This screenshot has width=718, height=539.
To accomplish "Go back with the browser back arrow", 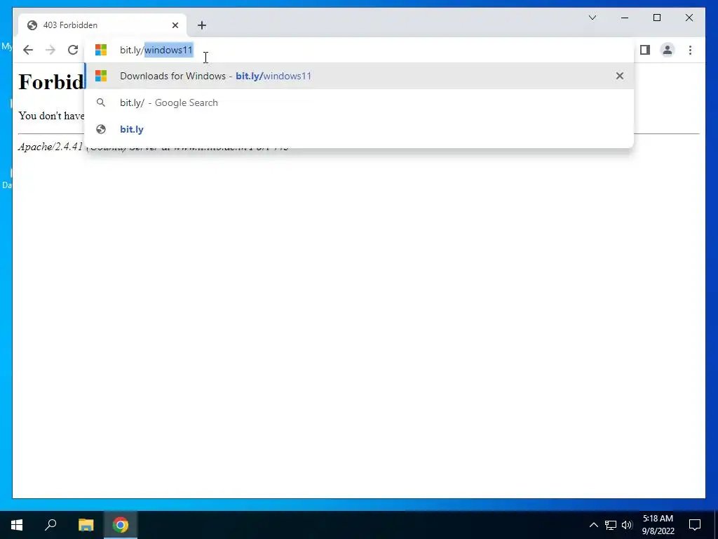I will pyautogui.click(x=28, y=50).
